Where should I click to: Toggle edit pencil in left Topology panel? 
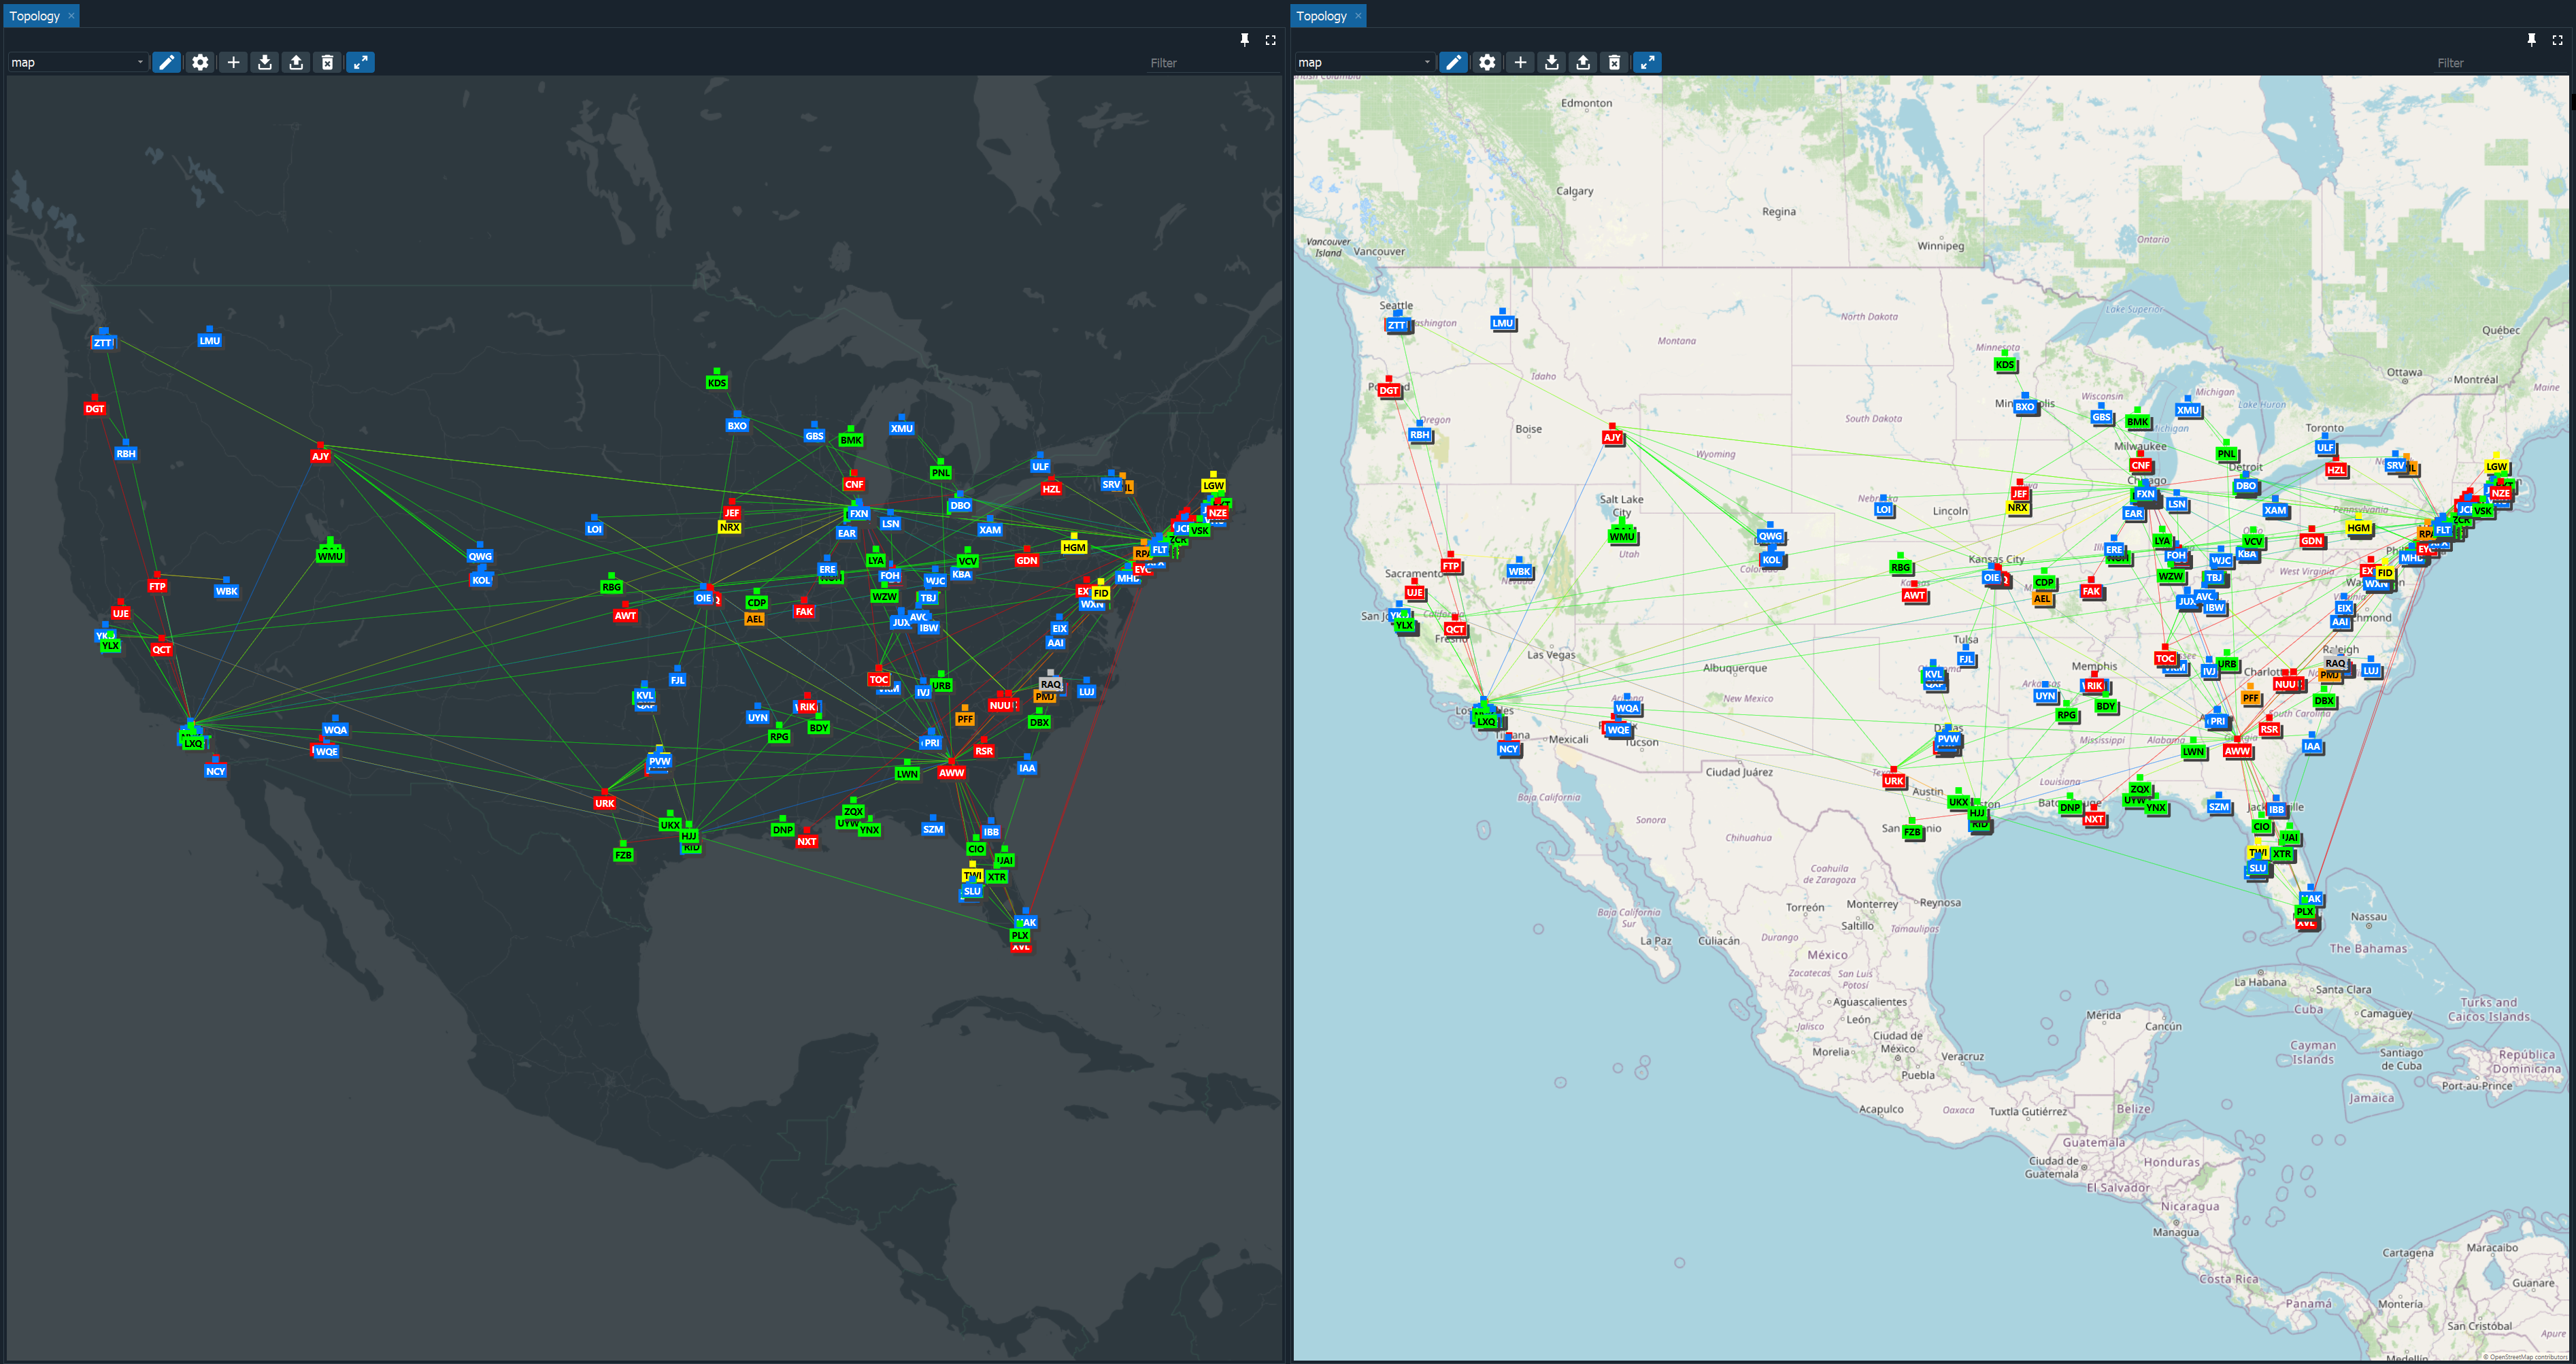tap(167, 62)
